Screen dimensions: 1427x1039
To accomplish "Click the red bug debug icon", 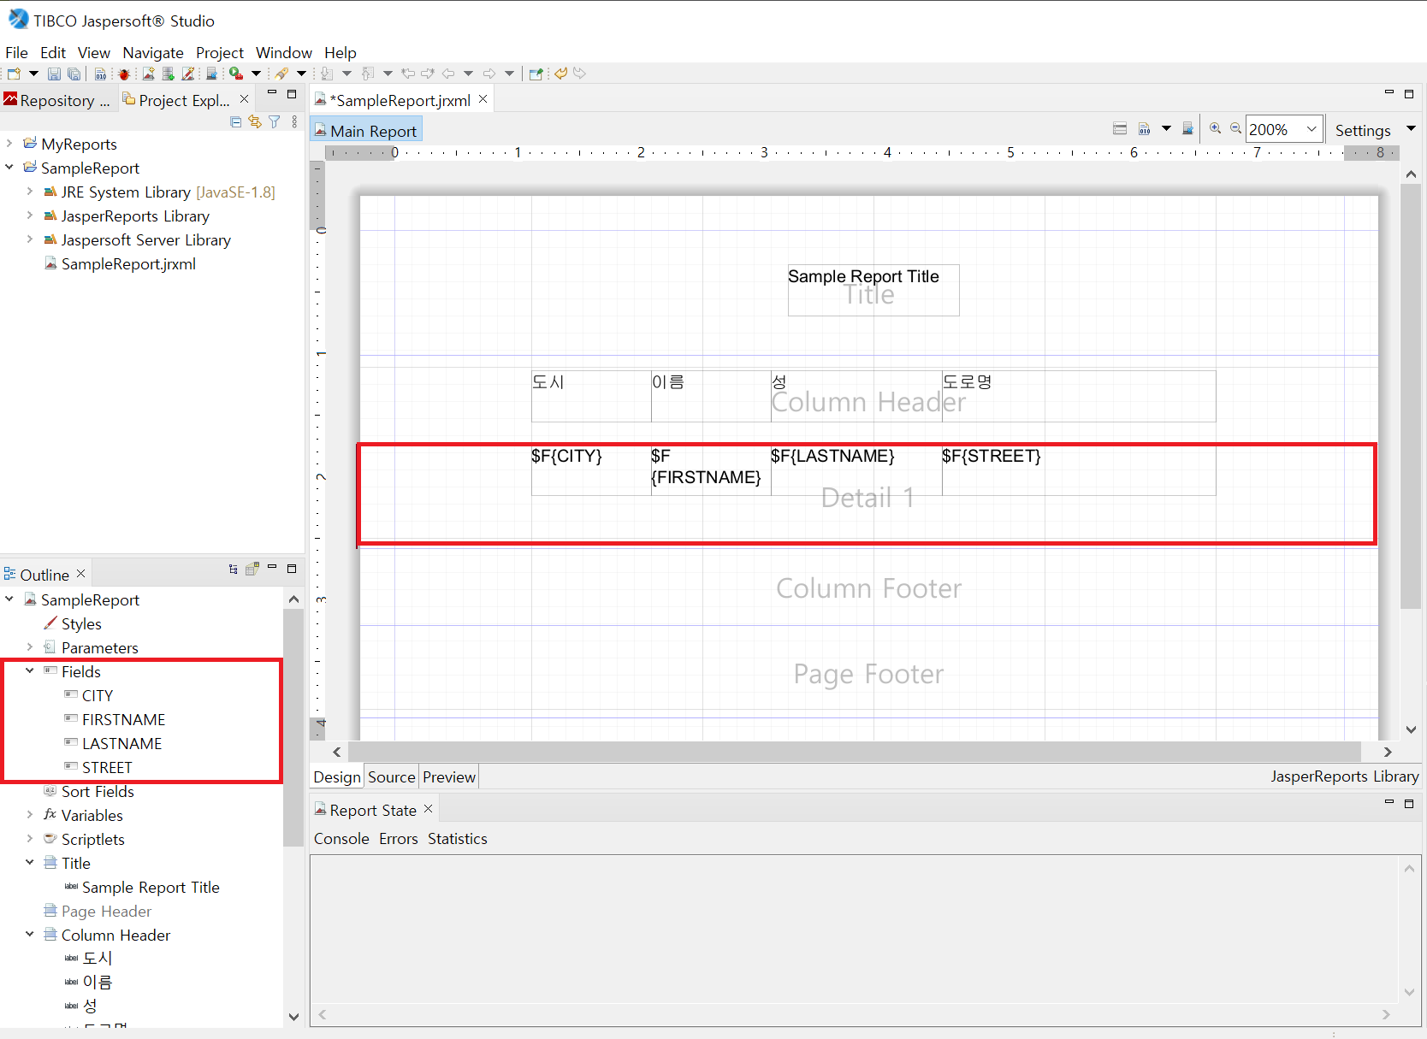I will point(124,74).
